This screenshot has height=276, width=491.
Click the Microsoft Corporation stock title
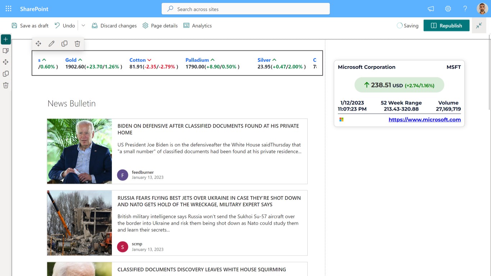tap(367, 67)
